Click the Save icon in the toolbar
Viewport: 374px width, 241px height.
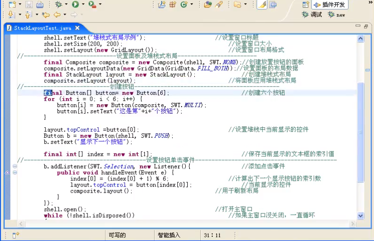[29, 4]
